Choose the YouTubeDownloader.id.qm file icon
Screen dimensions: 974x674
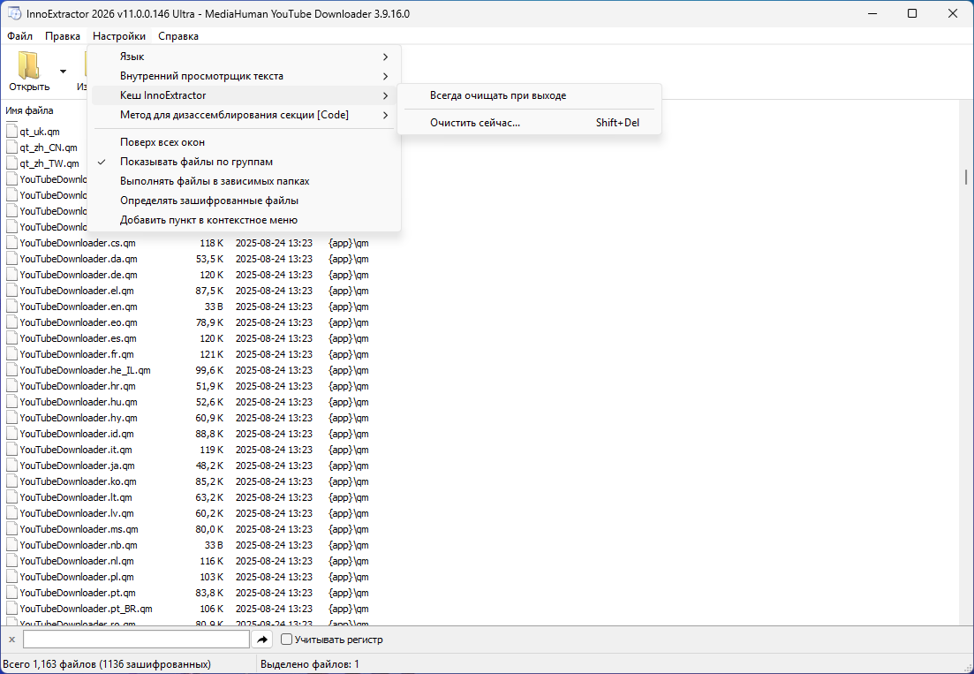pyautogui.click(x=11, y=434)
